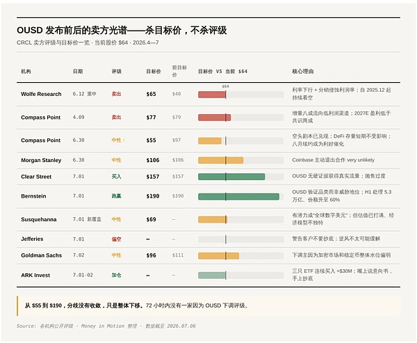Click the highlighted summary note from $55 to $190

point(137,305)
